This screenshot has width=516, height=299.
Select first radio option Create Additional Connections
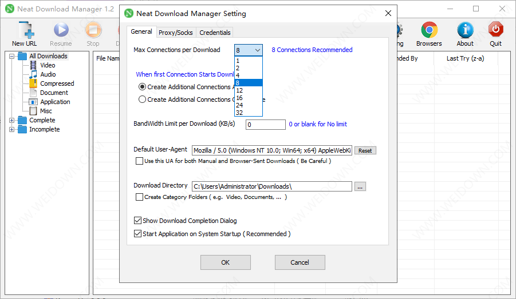point(142,87)
